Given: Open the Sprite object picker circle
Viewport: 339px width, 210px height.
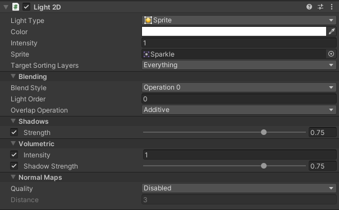Looking at the screenshot, I should [331, 54].
